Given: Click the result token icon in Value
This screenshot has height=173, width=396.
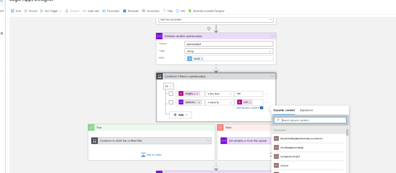Looking at the screenshot, I should tap(190, 58).
